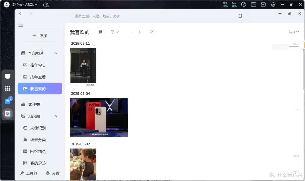Screen dimensions: 305x181
Task: Click the user avatar icon
Action: (6, 5)
